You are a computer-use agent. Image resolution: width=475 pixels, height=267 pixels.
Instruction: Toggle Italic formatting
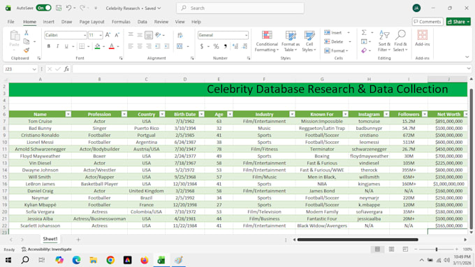point(57,46)
